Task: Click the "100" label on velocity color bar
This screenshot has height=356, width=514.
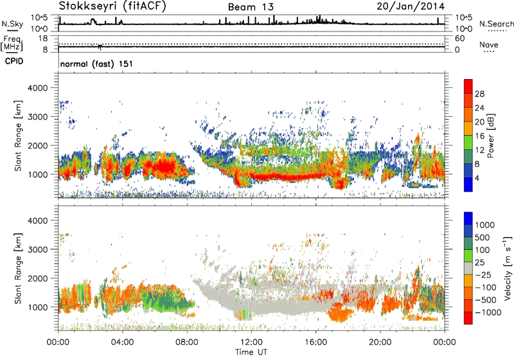Action: coord(483,250)
